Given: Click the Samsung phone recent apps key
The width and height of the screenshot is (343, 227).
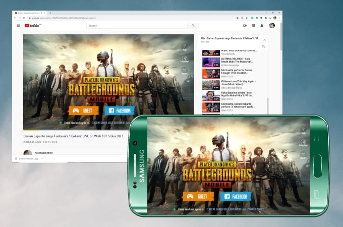Looking at the screenshot, I should click(x=317, y=194).
